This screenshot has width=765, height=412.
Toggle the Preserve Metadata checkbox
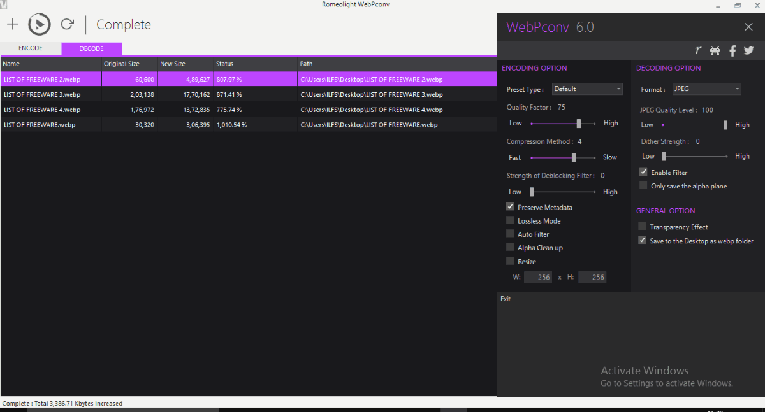click(510, 207)
